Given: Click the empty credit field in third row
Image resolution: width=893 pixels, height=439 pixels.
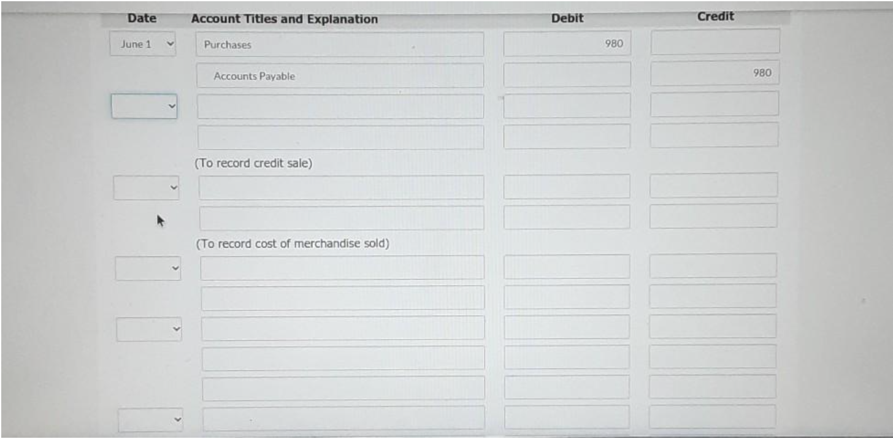Looking at the screenshot, I should (x=713, y=105).
